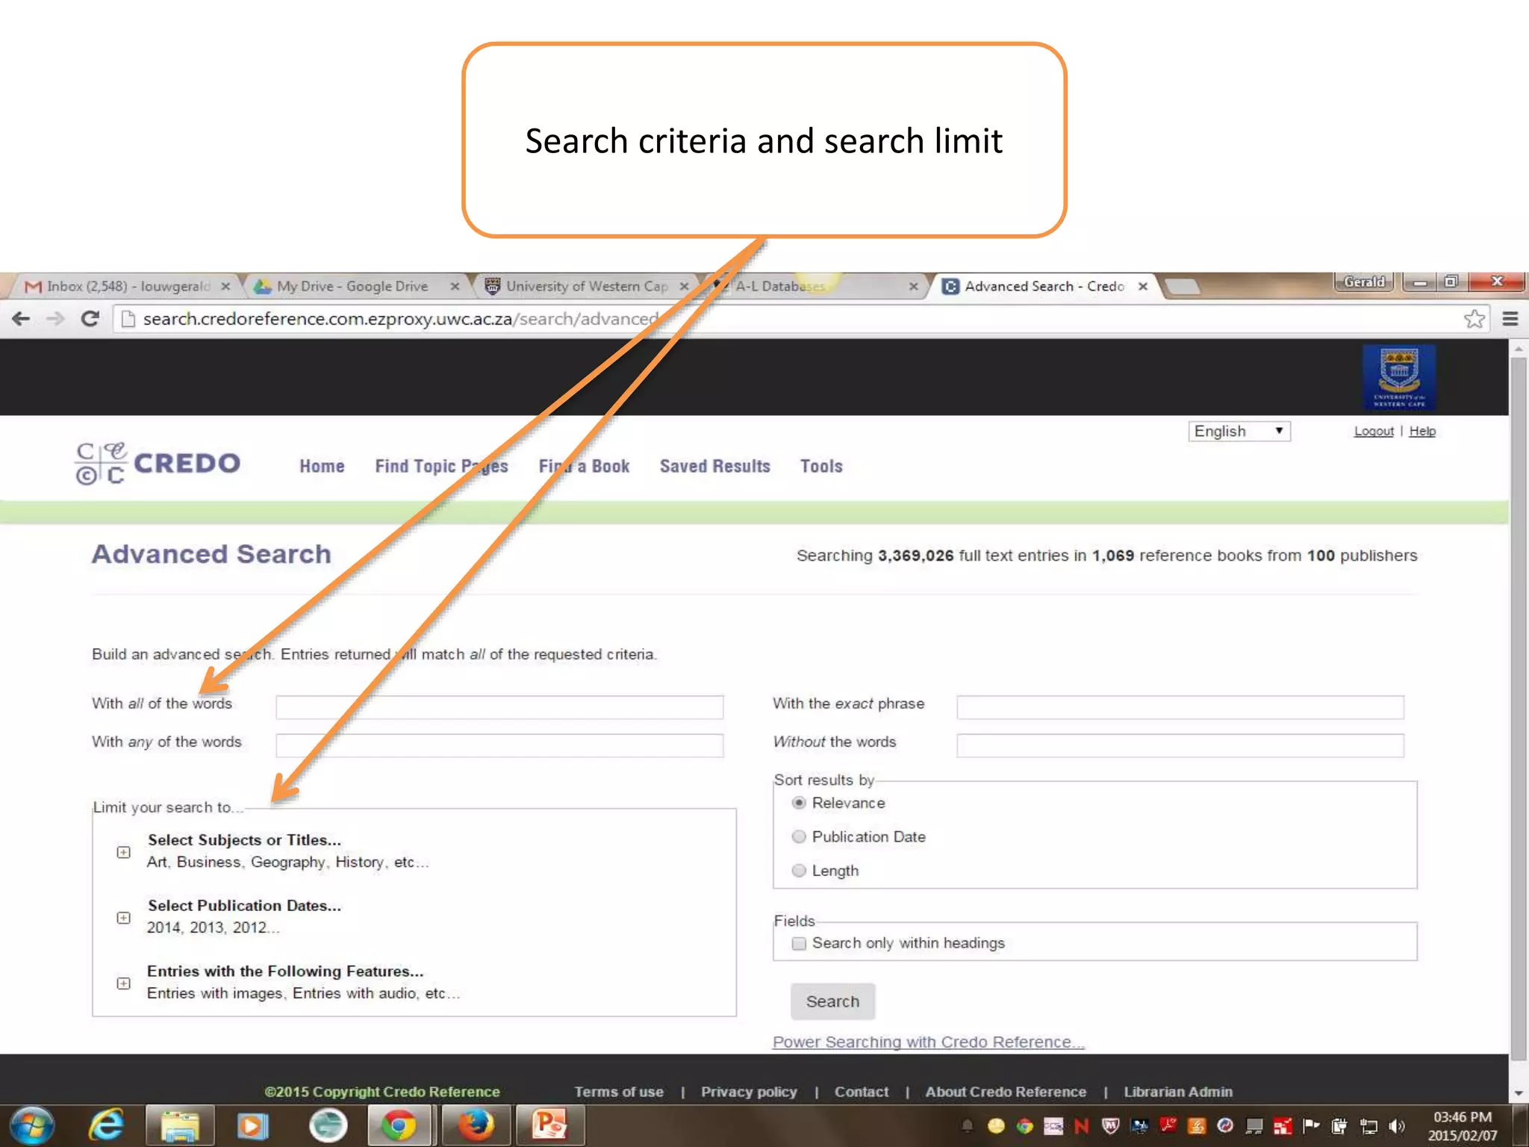The height and width of the screenshot is (1147, 1529).
Task: Enable Search only within headings
Action: [x=799, y=944]
